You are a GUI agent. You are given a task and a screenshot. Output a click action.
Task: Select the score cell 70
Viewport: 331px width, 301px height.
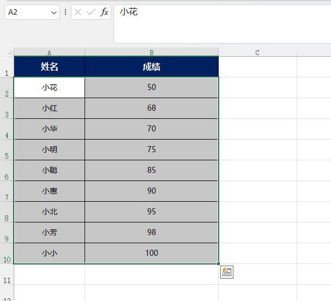(152, 129)
